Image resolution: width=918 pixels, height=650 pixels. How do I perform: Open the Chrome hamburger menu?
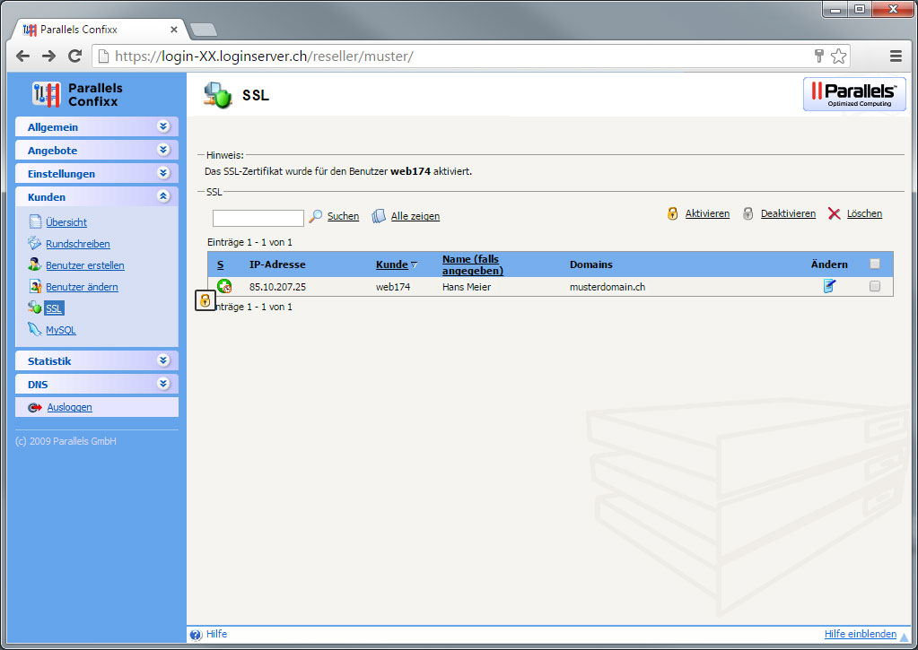pyautogui.click(x=896, y=56)
